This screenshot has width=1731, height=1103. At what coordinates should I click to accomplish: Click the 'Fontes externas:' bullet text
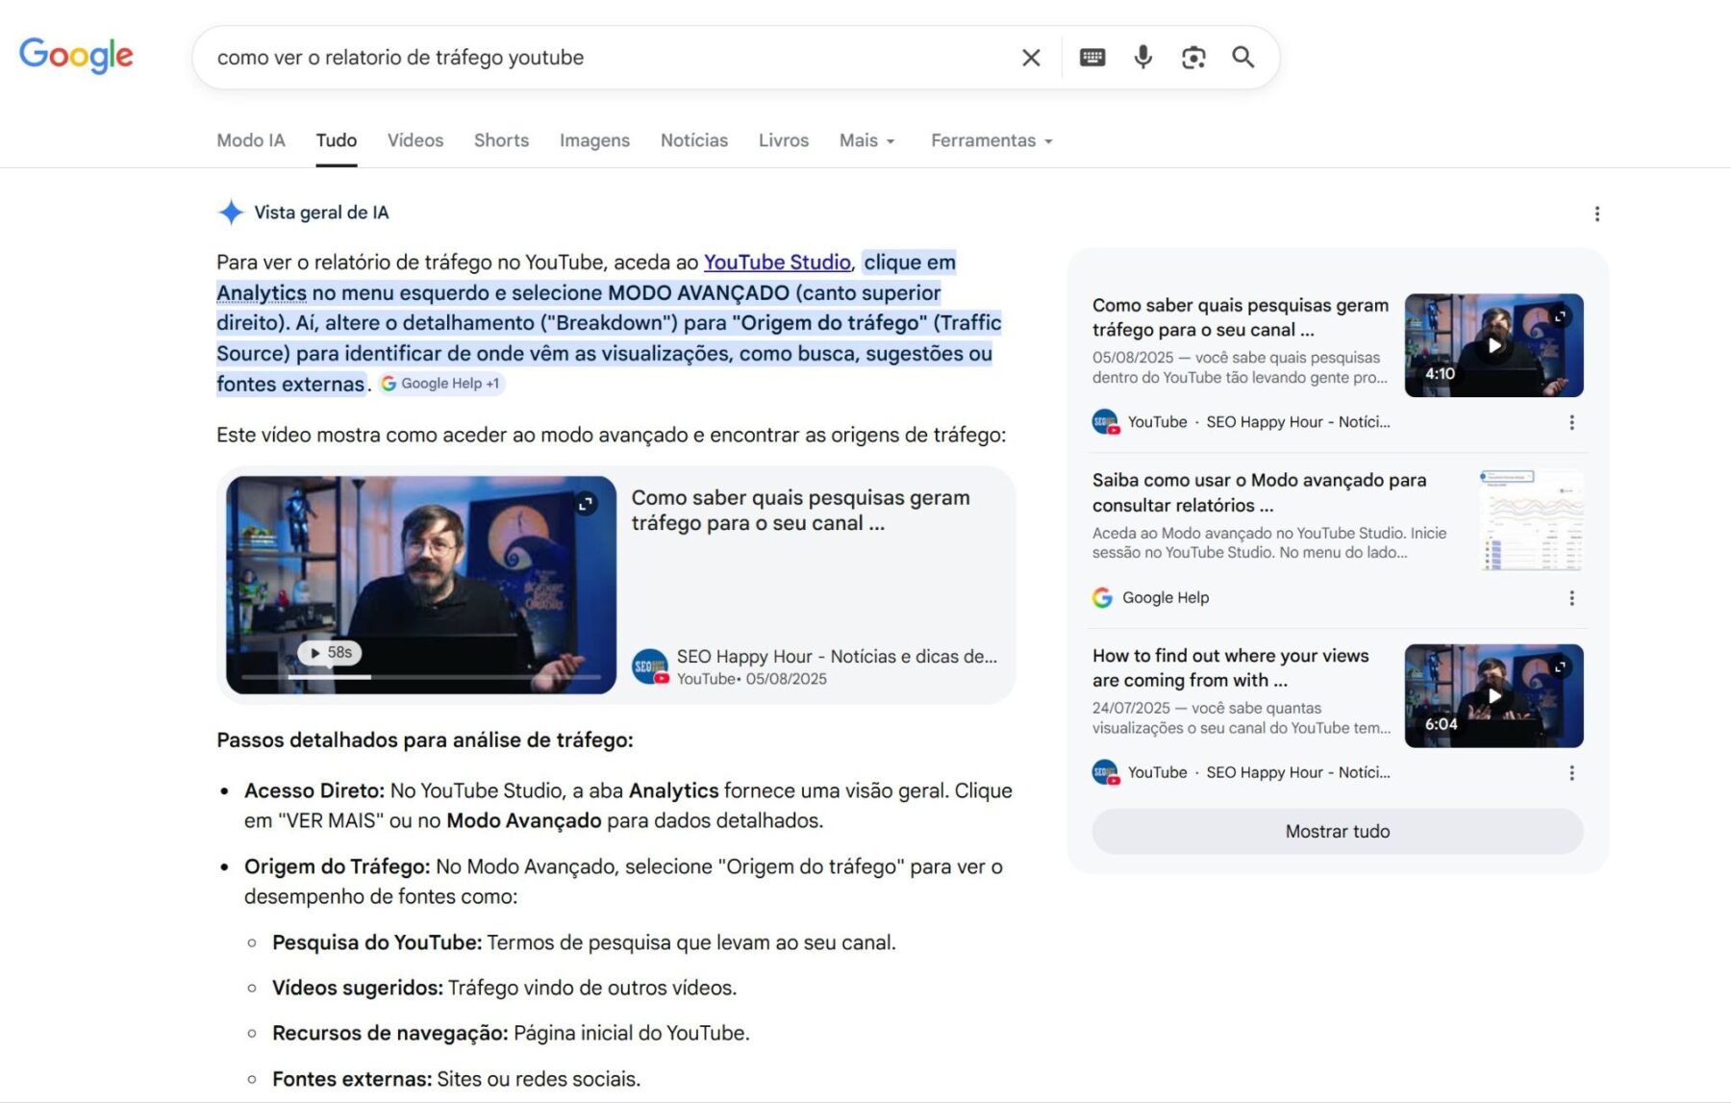coord(352,1079)
